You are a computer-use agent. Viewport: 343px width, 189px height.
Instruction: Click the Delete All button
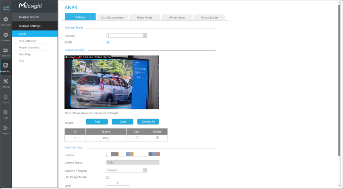148,122
